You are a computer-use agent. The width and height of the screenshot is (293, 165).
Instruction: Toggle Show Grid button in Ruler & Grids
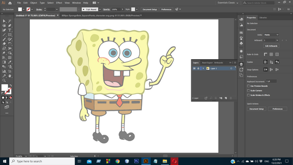271,54
